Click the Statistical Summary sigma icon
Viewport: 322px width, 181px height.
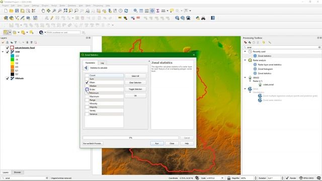[x=157, y=11]
